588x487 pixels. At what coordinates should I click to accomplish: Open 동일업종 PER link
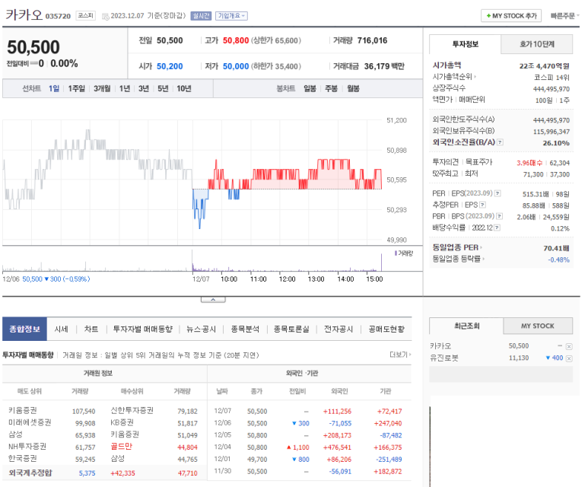(x=457, y=247)
